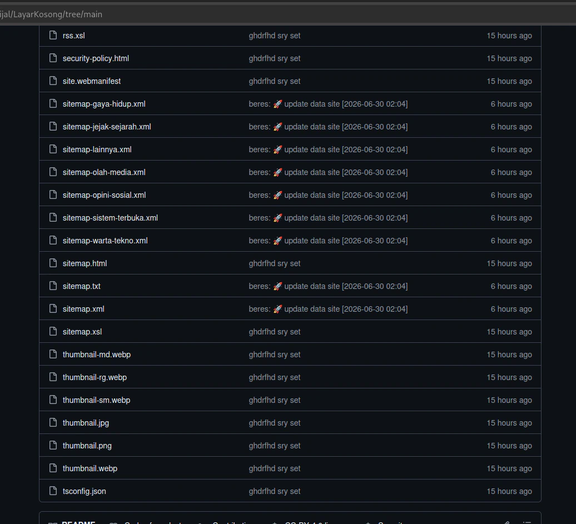Click the file icon beside rss.xsl
The width and height of the screenshot is (576, 524).
pos(53,35)
